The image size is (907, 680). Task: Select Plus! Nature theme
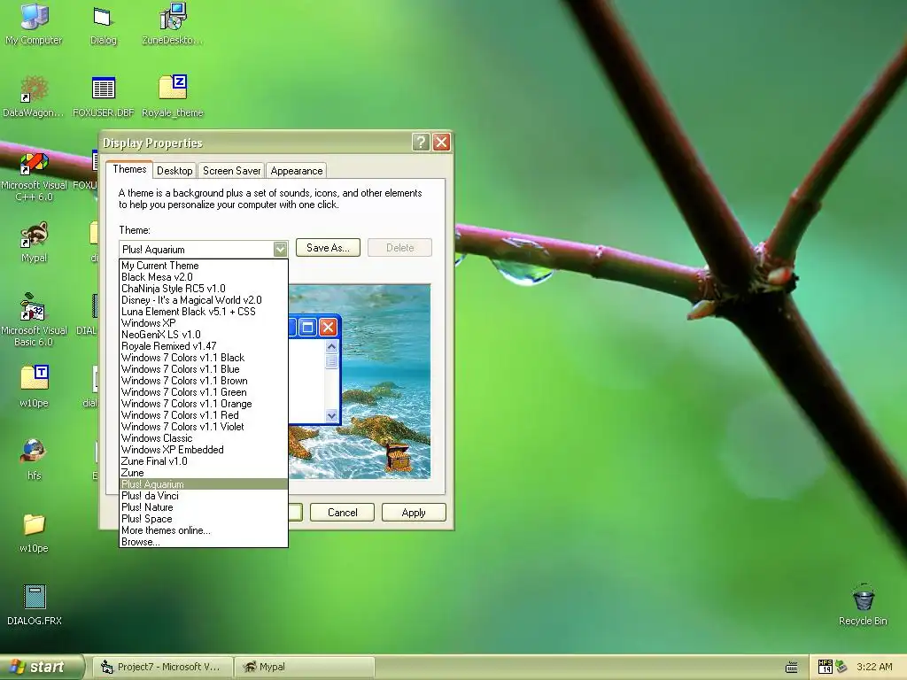(204, 507)
